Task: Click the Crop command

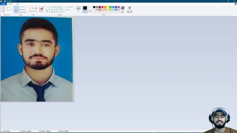Action: (22, 7)
